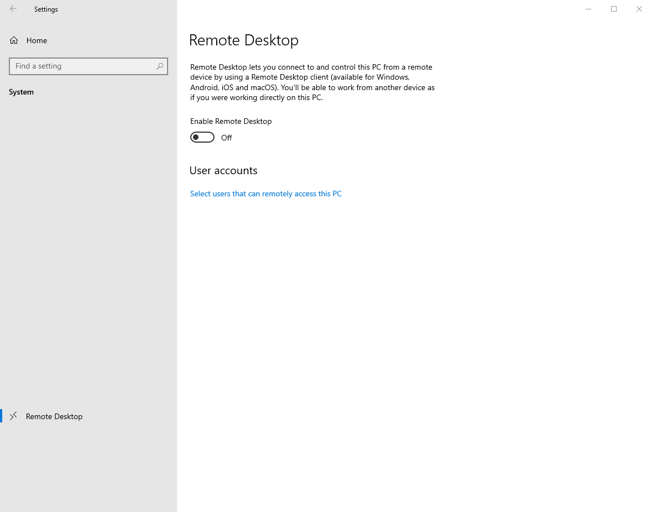This screenshot has height=512, width=652.
Task: Turn on the Enable Remote Desktop switch
Action: pyautogui.click(x=202, y=137)
